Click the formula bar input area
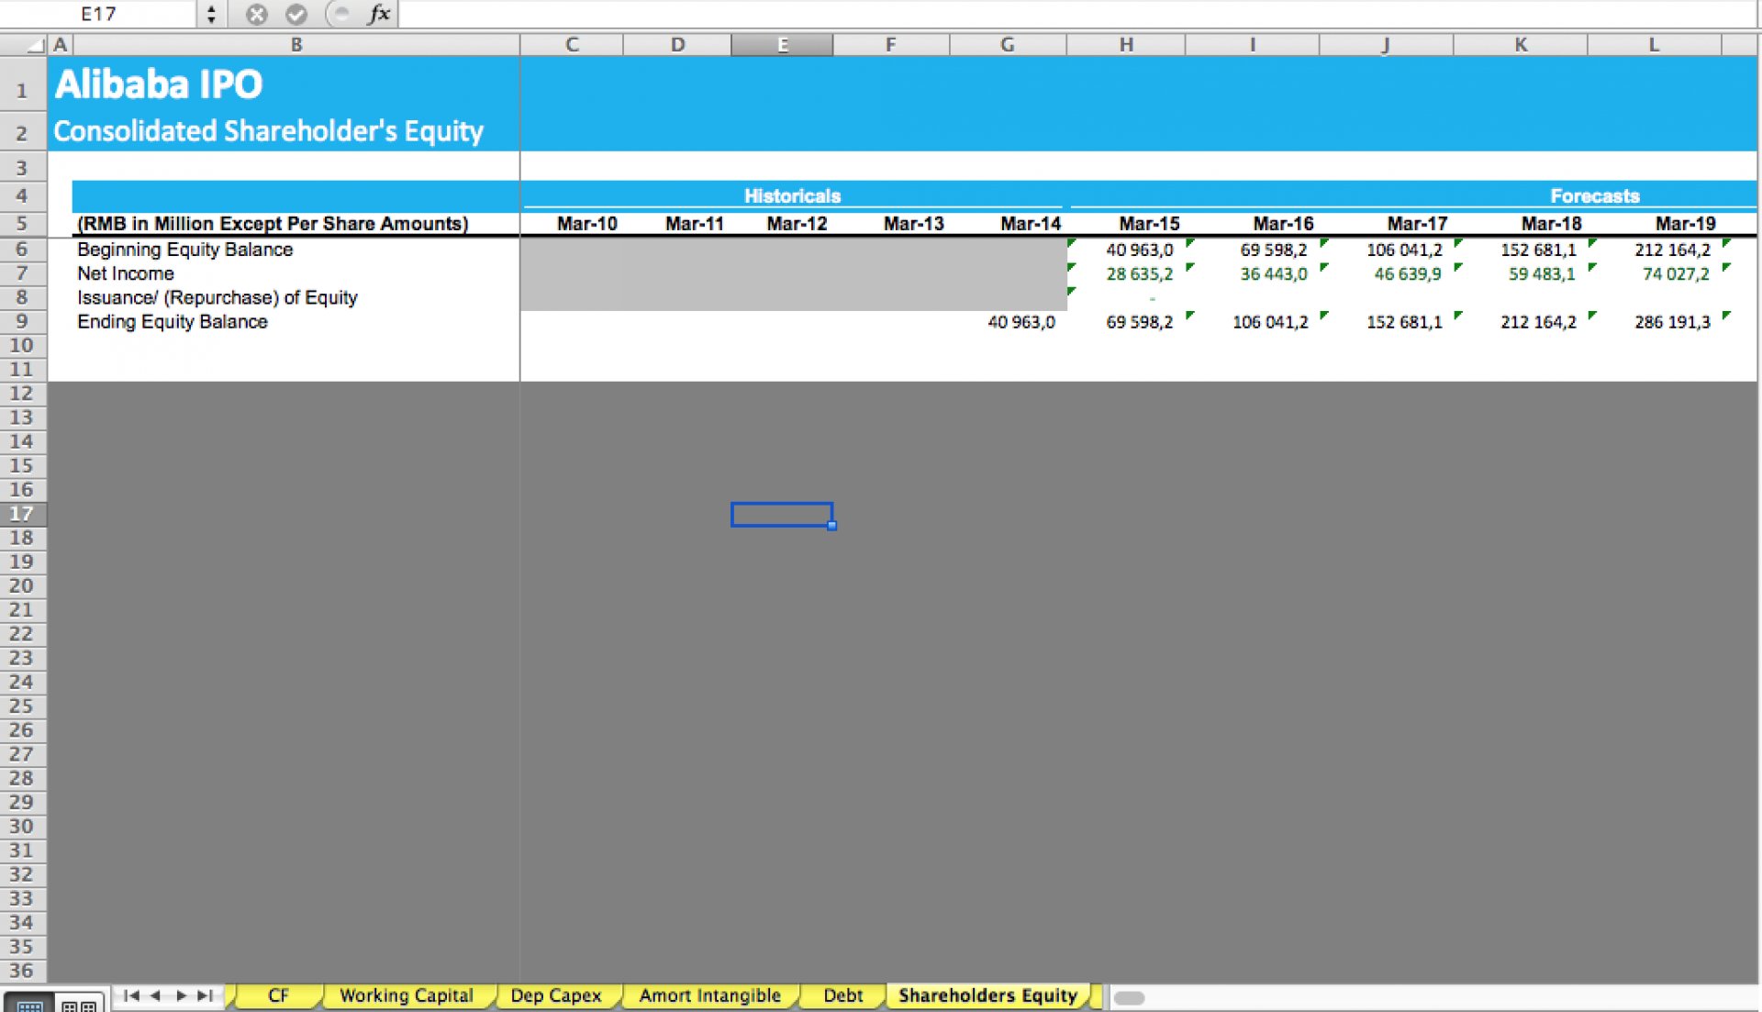Viewport: 1762px width, 1012px height. coord(1078,14)
